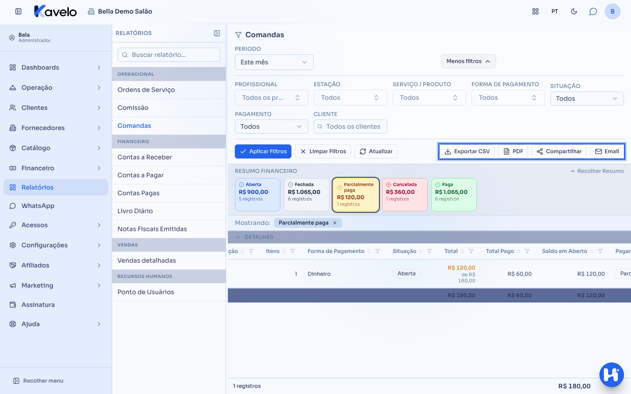631x394 pixels.
Task: Open the Estação filter dropdown
Action: pos(351,98)
